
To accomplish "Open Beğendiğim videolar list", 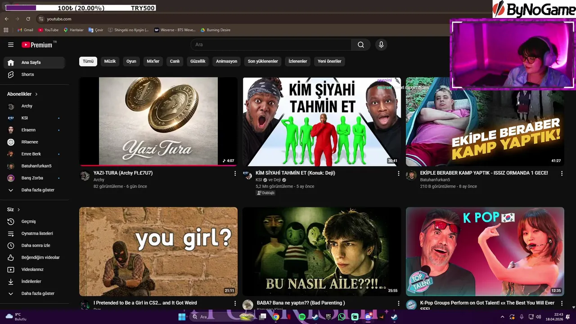I will (x=34, y=257).
